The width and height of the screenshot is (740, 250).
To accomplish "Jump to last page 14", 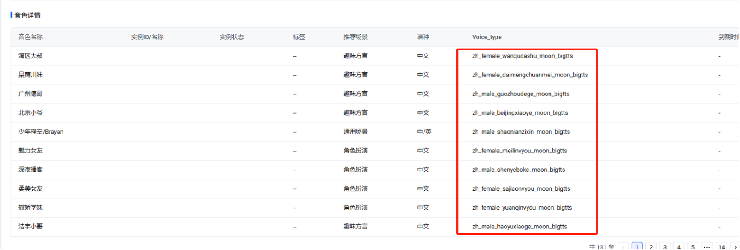I will [722, 247].
